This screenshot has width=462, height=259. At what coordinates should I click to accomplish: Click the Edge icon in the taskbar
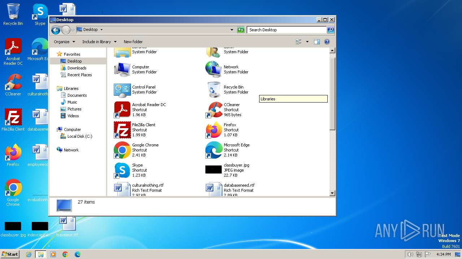78,254
